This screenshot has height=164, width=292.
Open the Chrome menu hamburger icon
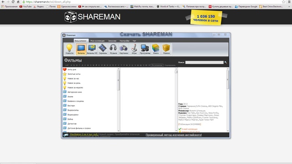(x=289, y=2)
